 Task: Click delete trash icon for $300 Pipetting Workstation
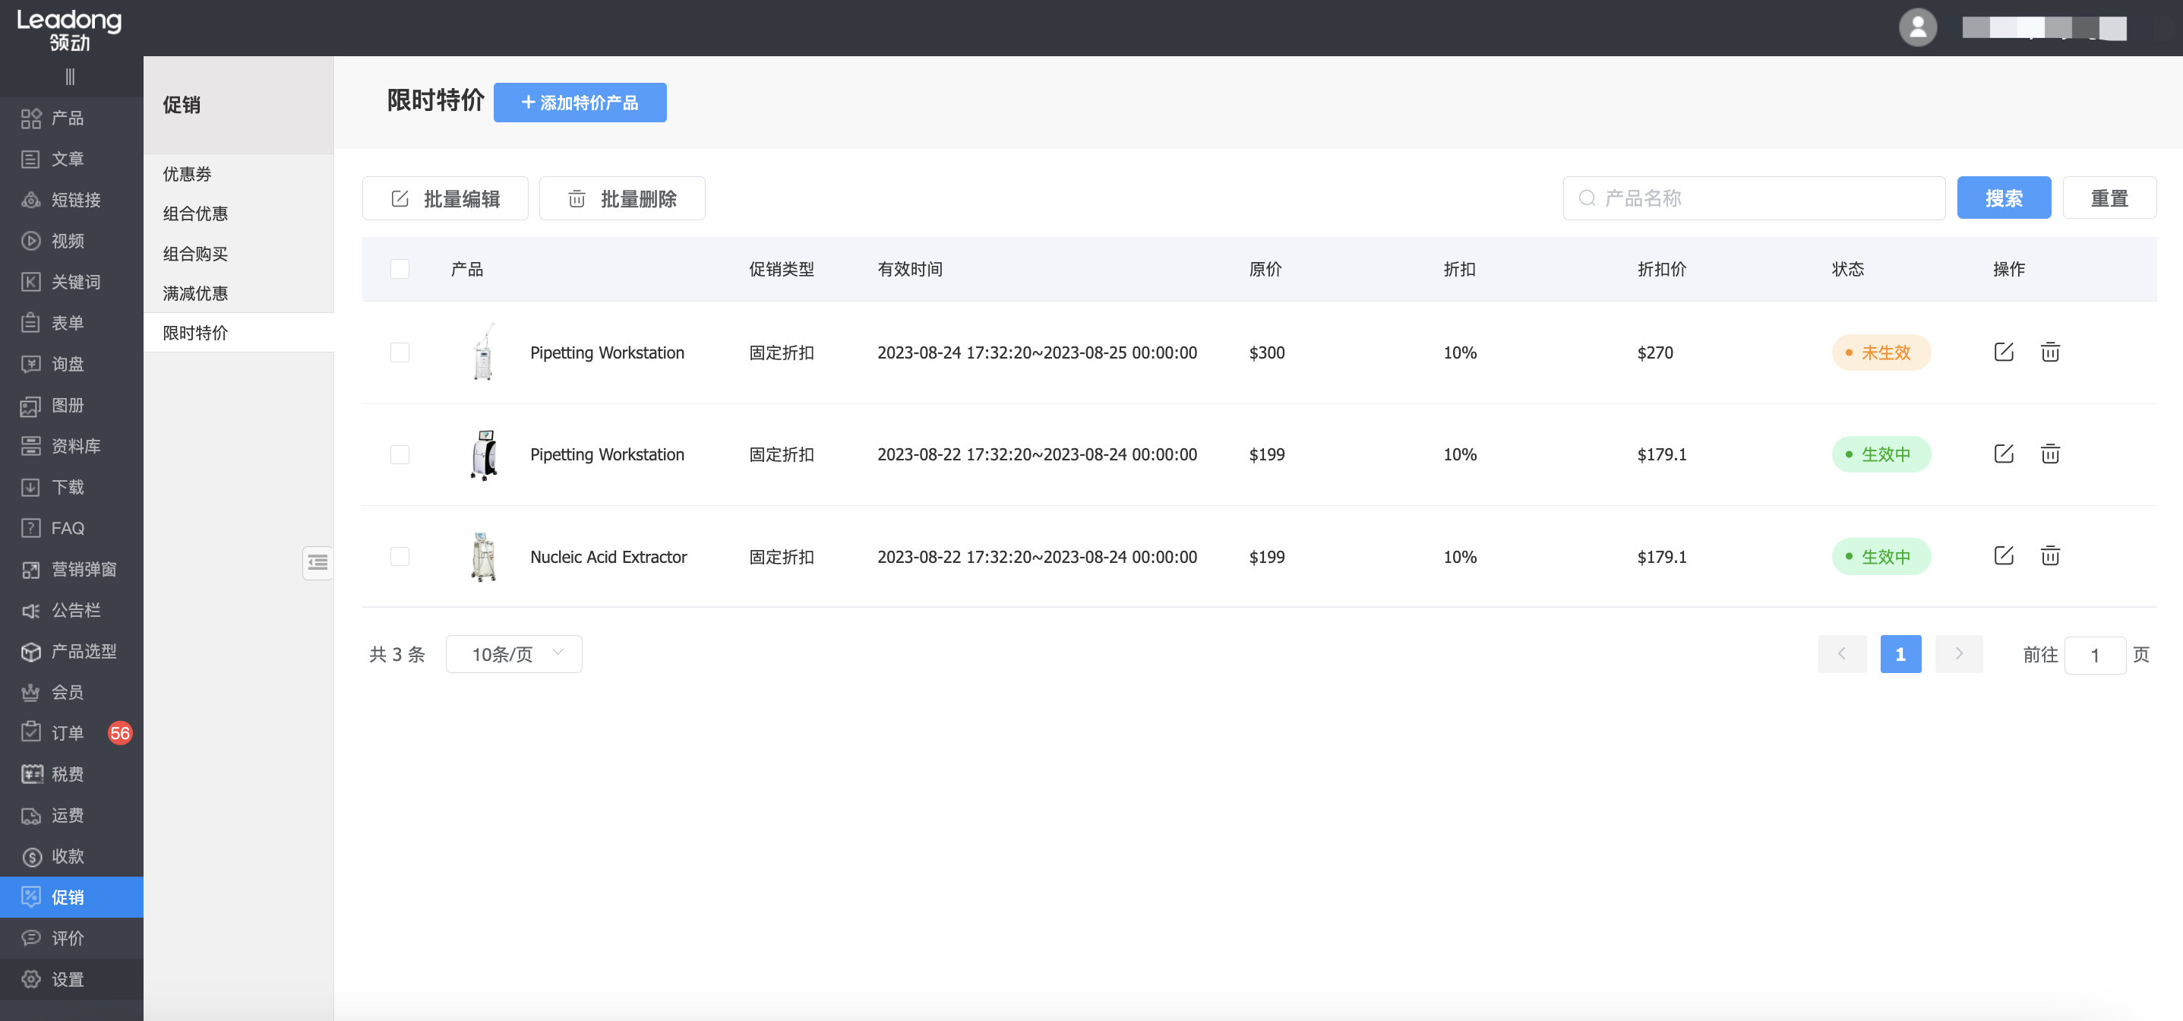pyautogui.click(x=2049, y=352)
